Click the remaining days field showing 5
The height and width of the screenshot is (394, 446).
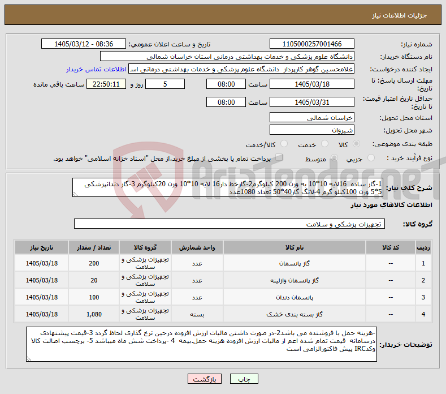pos(165,84)
